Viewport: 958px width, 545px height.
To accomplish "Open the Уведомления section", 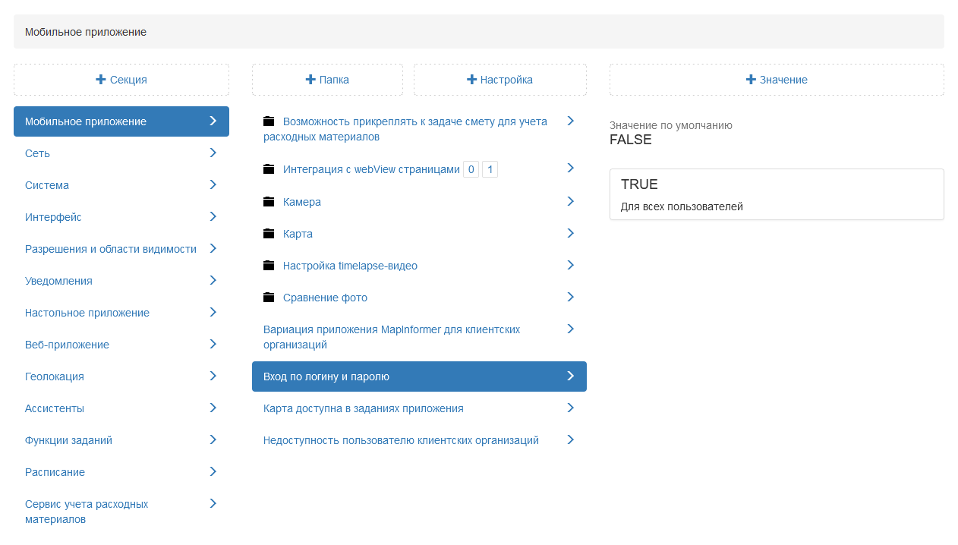I will point(58,281).
